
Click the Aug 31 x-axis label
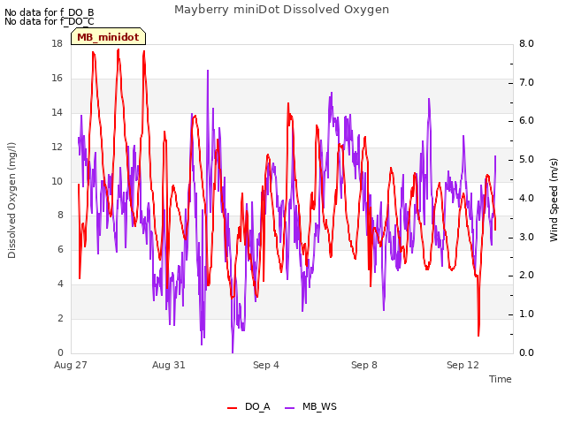pyautogui.click(x=169, y=365)
